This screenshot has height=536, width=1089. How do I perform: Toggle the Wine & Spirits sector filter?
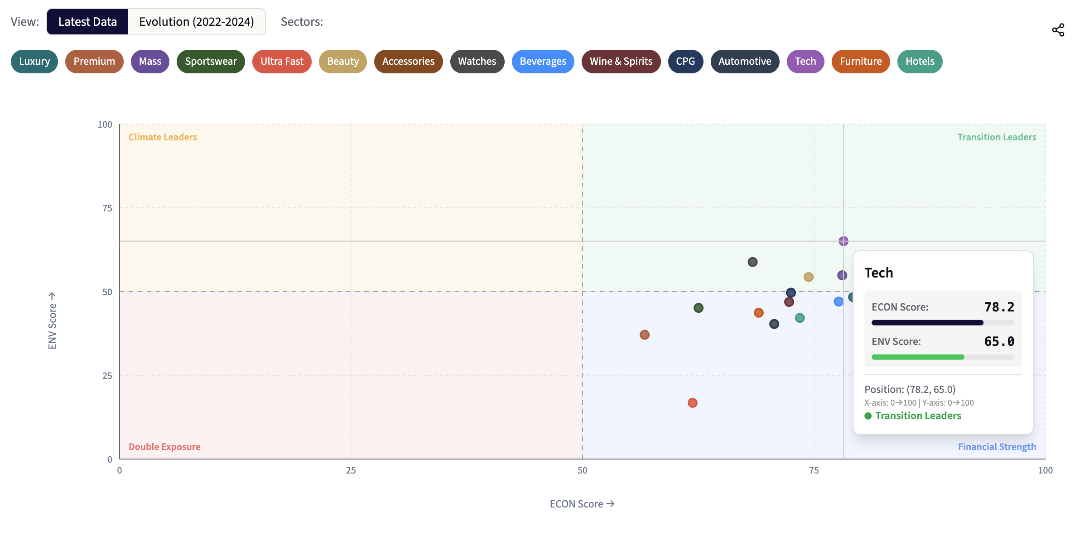[x=621, y=61]
